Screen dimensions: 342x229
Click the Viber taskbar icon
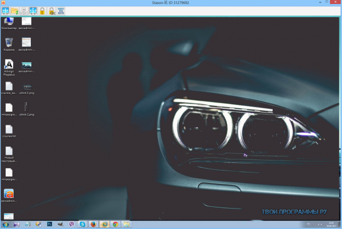[71, 224]
